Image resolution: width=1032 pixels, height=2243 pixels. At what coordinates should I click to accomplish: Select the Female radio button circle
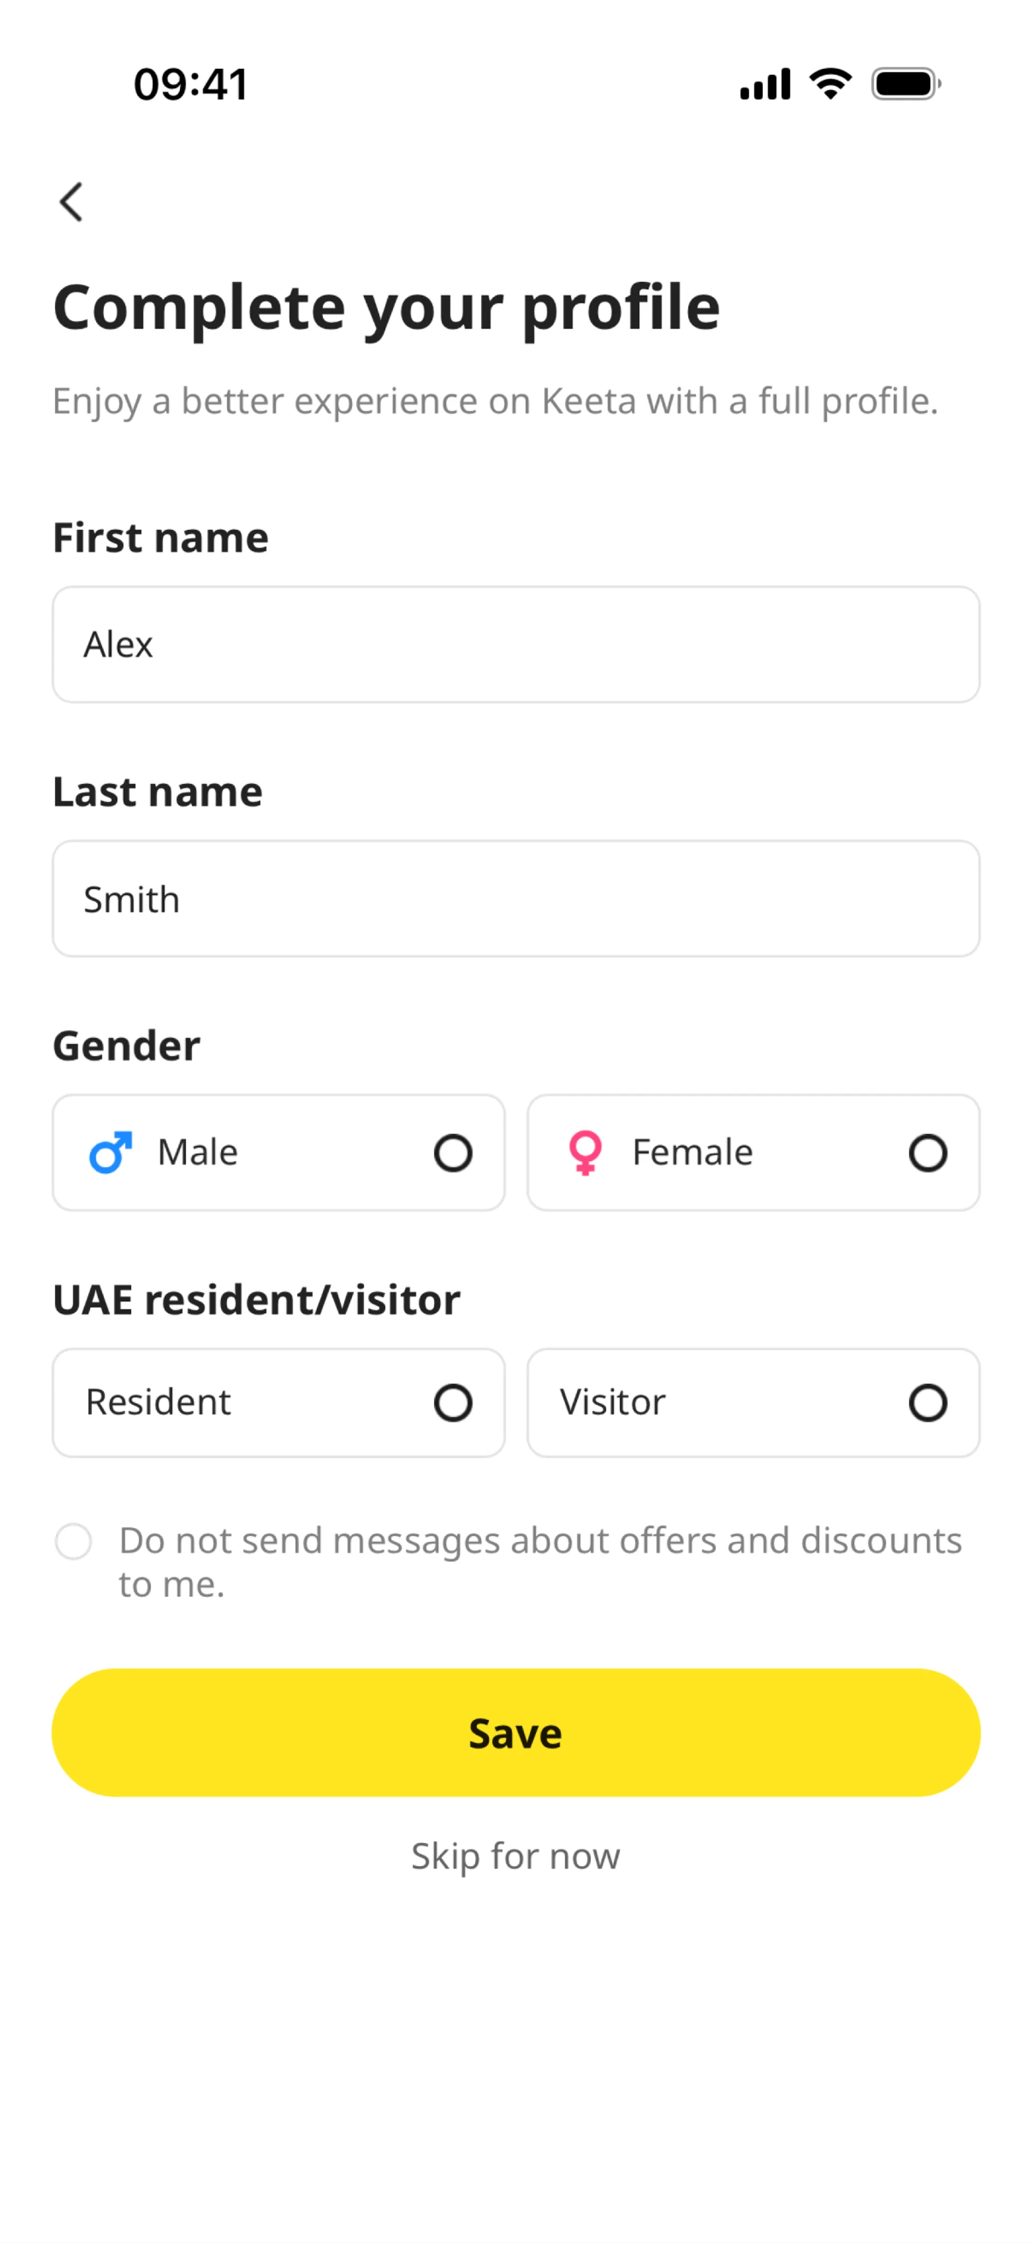click(928, 1154)
